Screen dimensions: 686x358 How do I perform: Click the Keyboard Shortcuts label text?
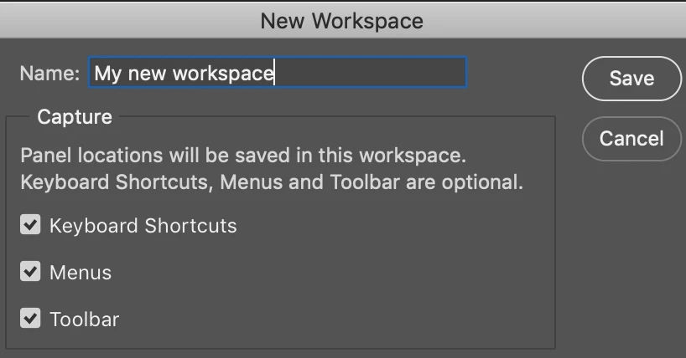point(143,226)
